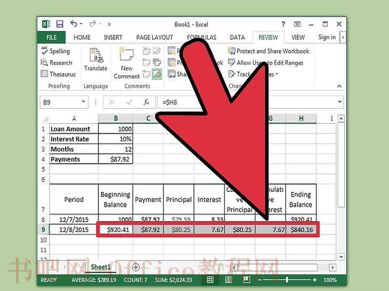Viewport: 389px width, 291px height.
Task: Click Protect and Share Workbook
Action: pyautogui.click(x=269, y=51)
